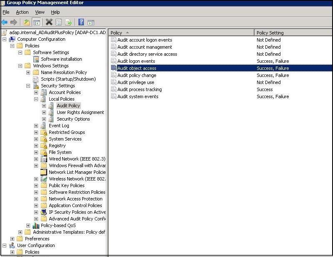
Task: Click the User Configuration node icon
Action: (12, 245)
